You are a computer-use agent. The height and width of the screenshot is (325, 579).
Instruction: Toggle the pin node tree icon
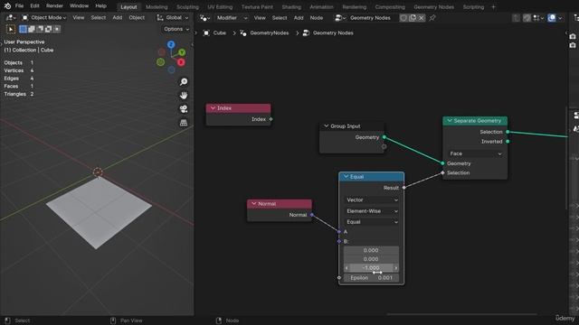[x=432, y=18]
